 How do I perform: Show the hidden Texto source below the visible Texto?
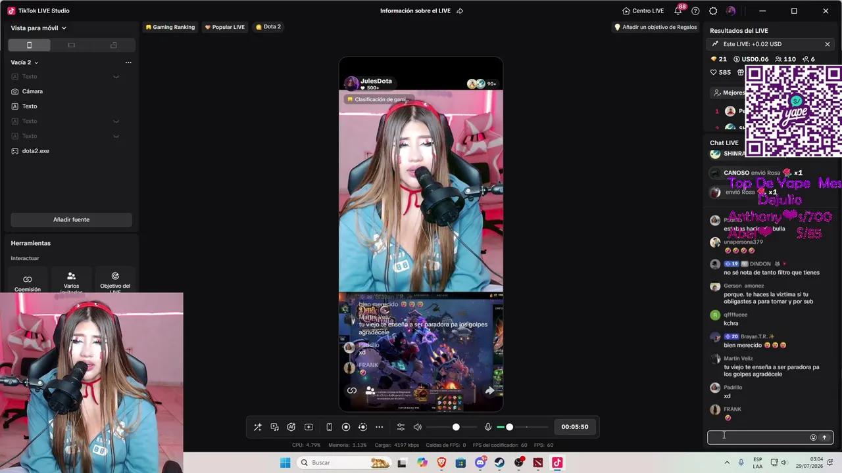pos(116,122)
